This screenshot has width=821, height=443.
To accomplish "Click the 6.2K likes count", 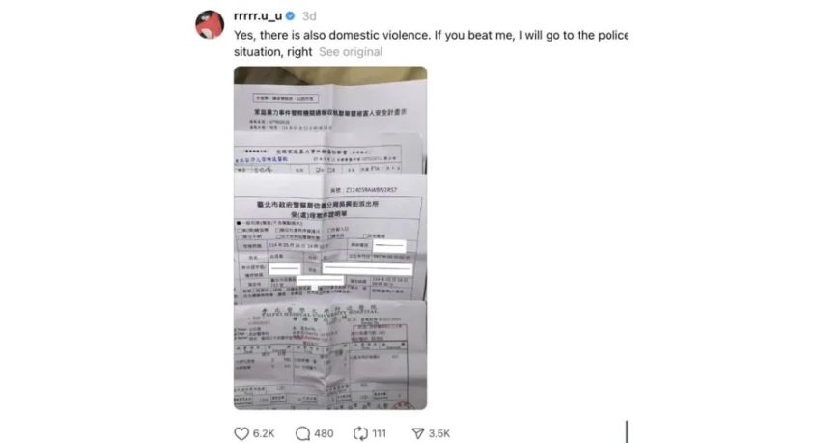I will coord(264,433).
